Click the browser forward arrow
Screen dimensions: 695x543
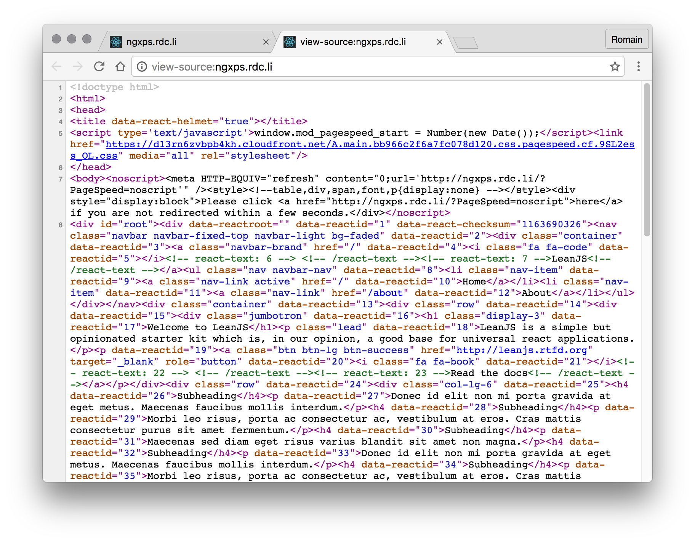[78, 67]
